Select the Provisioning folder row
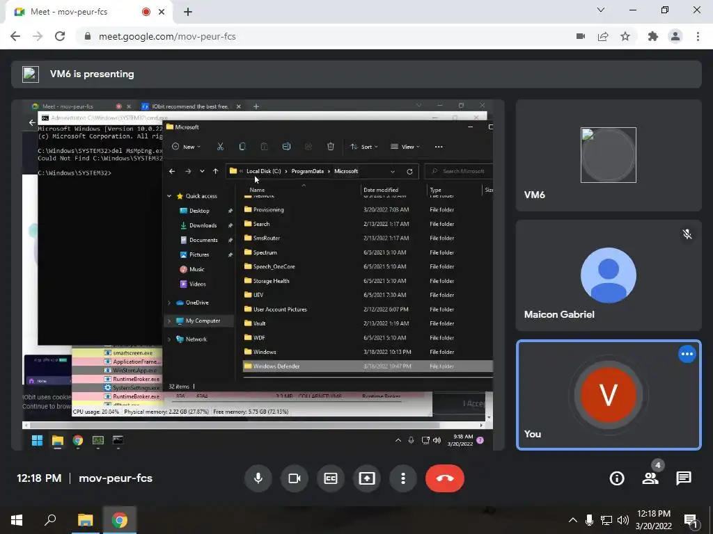Screen dimensions: 713x534 click(x=368, y=210)
